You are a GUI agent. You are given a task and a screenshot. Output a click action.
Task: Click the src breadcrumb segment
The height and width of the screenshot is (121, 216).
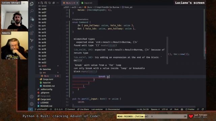80,7
